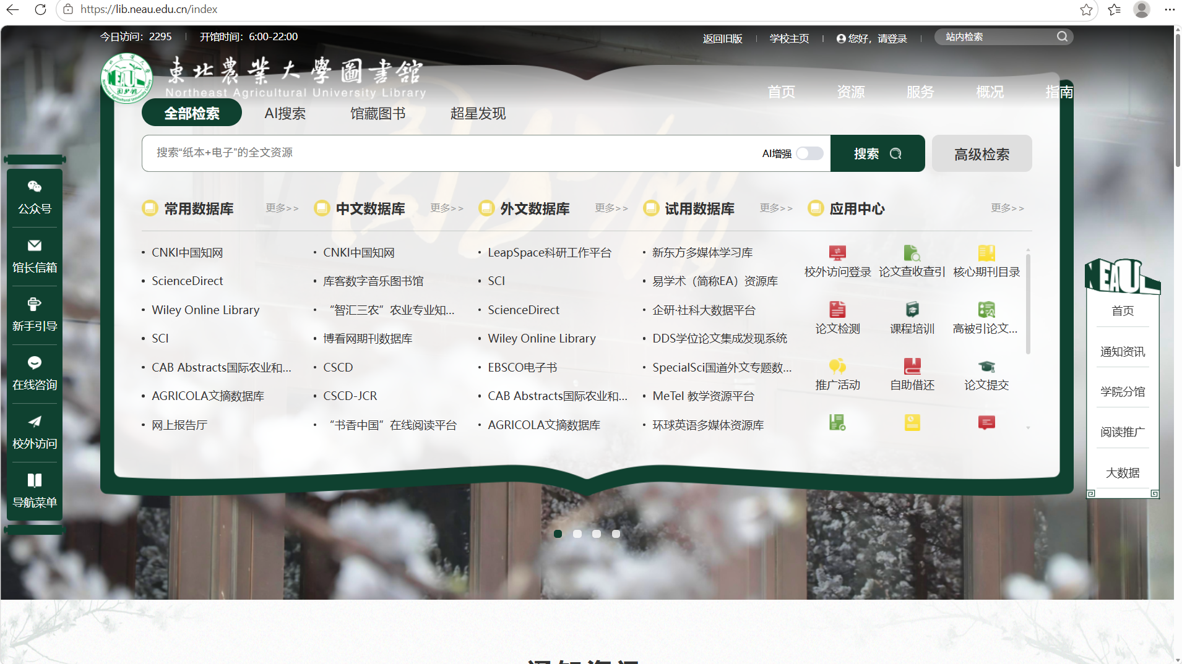
Task: Click the 论文查收查引 app icon
Action: click(912, 253)
